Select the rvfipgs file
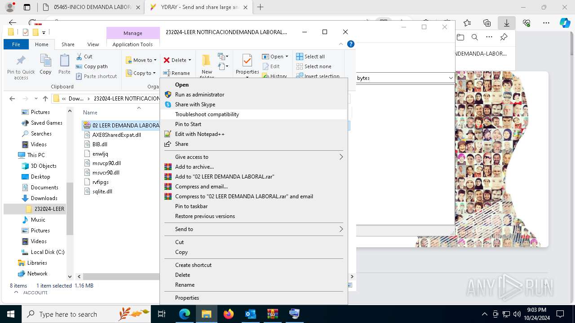The width and height of the screenshot is (575, 323). [101, 182]
